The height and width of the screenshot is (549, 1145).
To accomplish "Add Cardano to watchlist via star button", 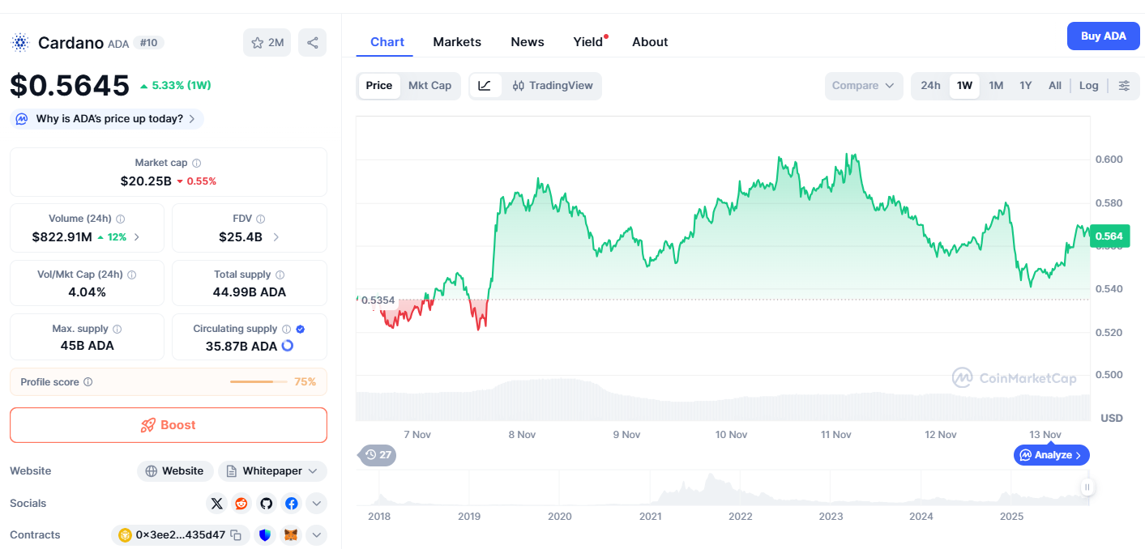I will pos(267,43).
